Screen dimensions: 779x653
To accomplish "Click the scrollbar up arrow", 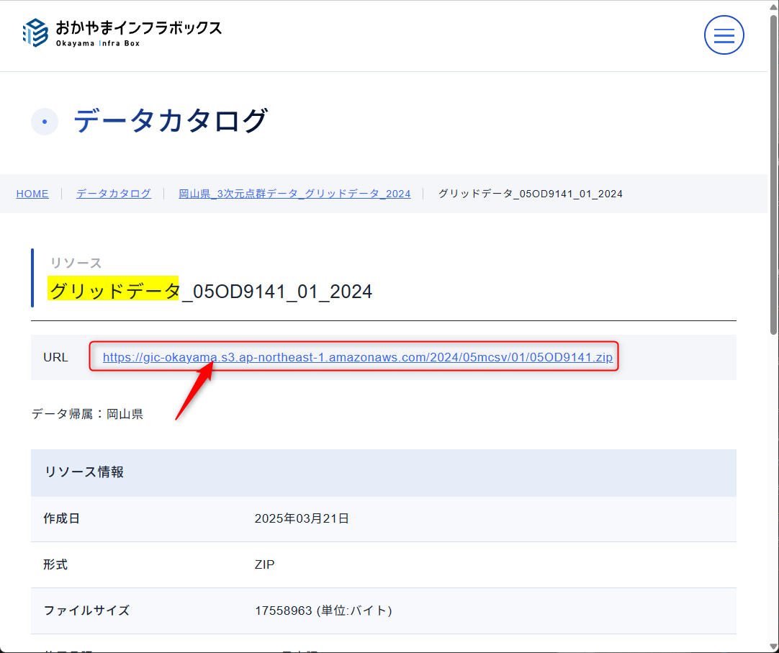I will point(773,6).
